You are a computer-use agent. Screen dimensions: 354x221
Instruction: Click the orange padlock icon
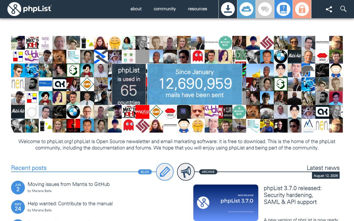pos(302,9)
